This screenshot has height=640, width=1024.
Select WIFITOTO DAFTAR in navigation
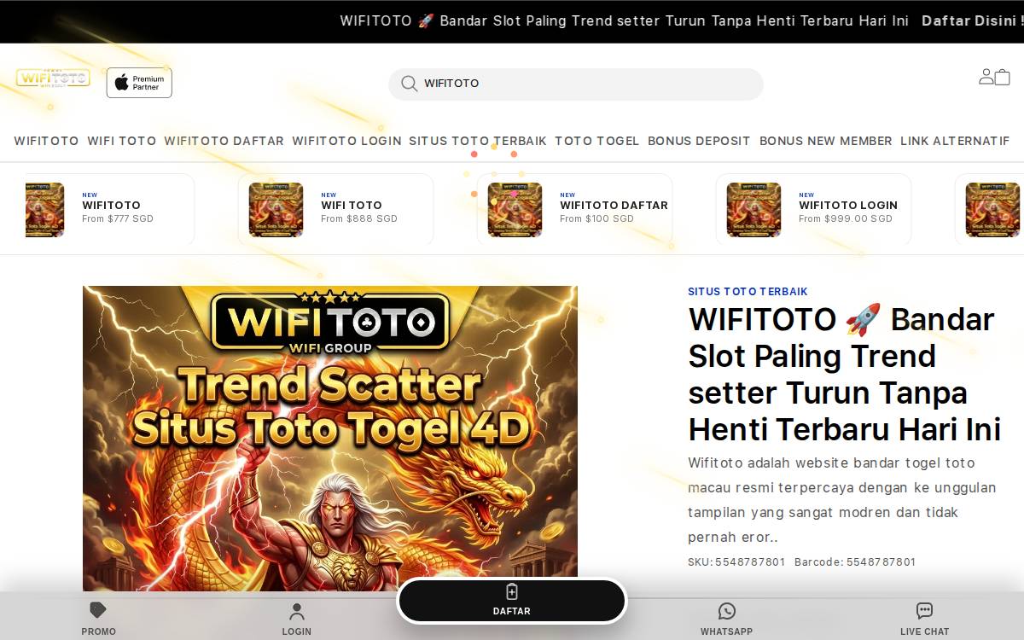[x=224, y=141]
